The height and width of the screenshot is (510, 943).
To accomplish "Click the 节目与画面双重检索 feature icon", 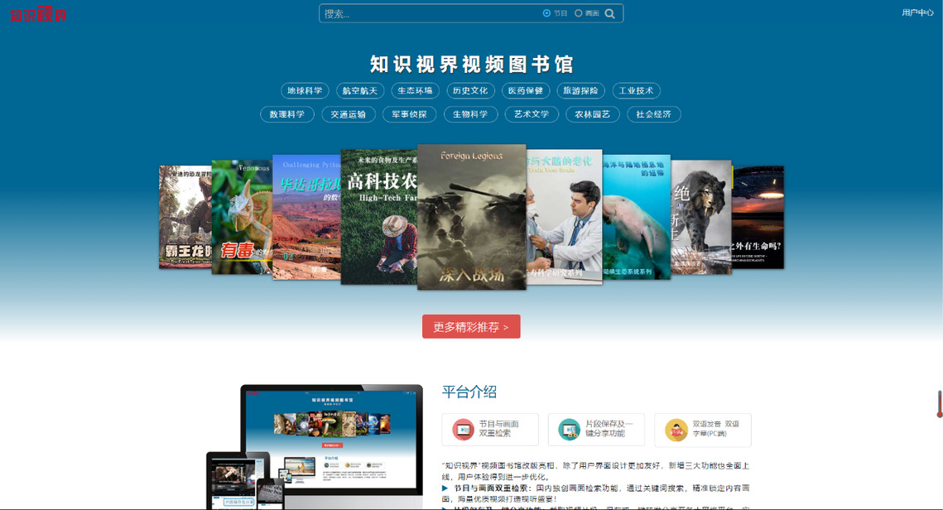I will (463, 430).
